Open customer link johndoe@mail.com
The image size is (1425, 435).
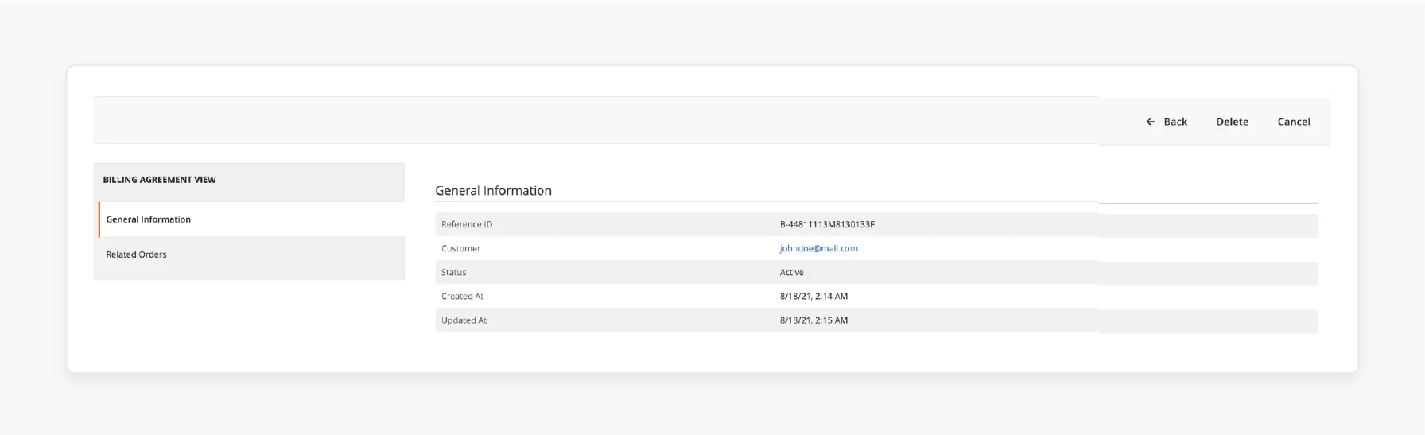point(818,248)
